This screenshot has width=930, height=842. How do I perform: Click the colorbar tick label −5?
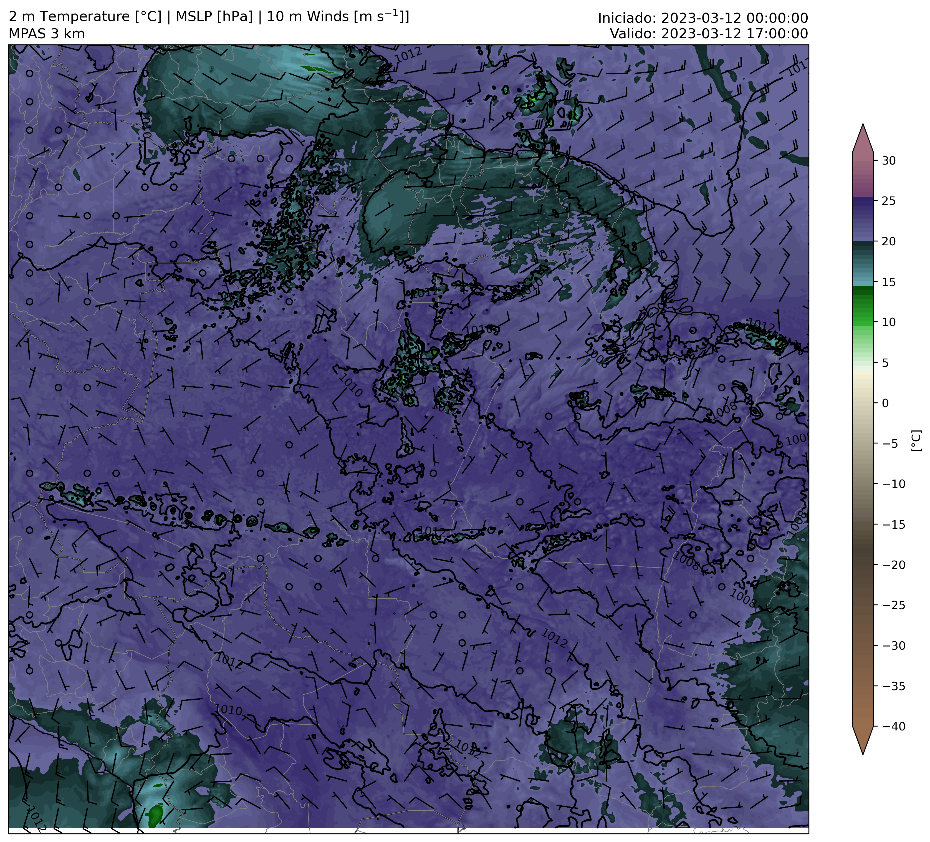coord(890,444)
